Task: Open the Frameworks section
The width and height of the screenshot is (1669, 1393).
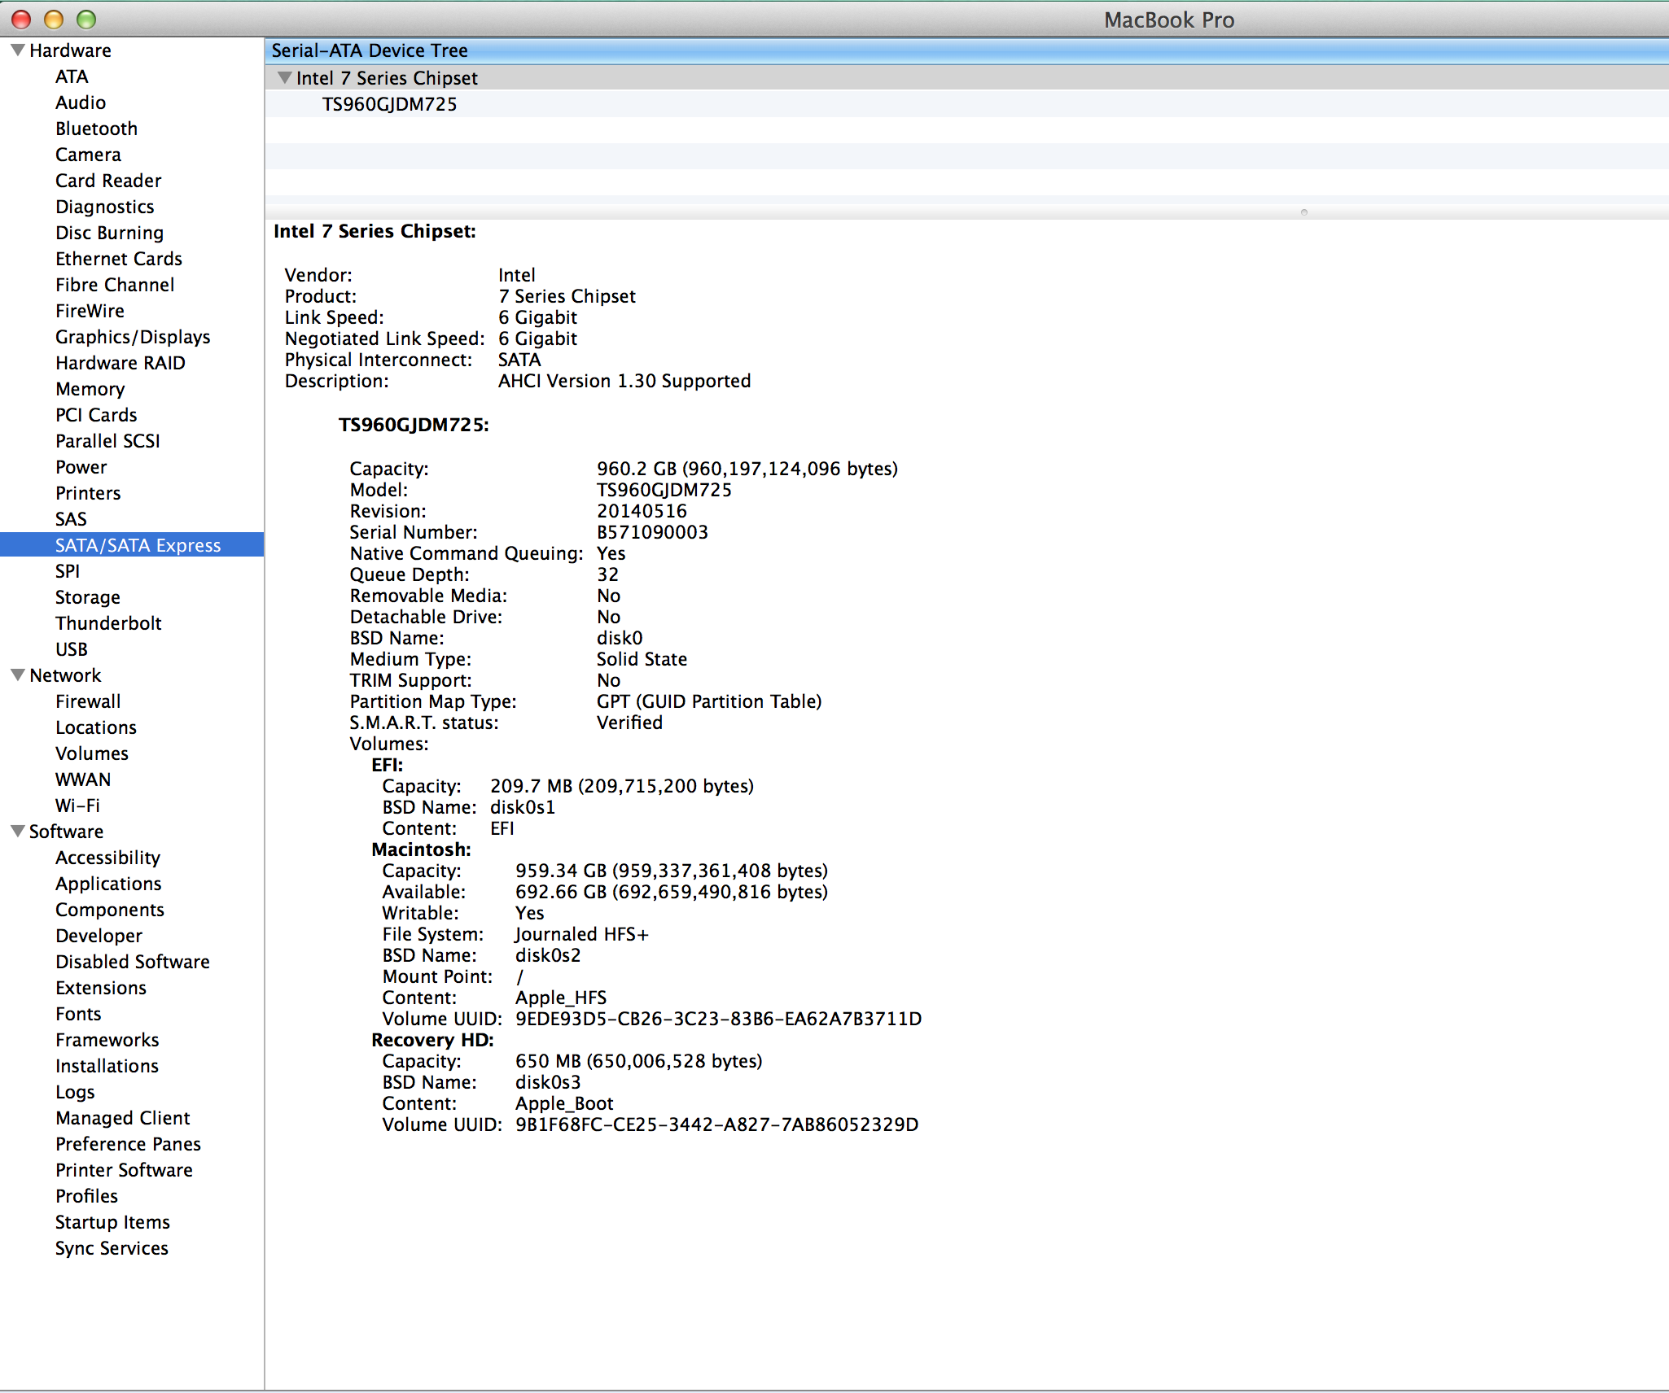Action: click(107, 1040)
